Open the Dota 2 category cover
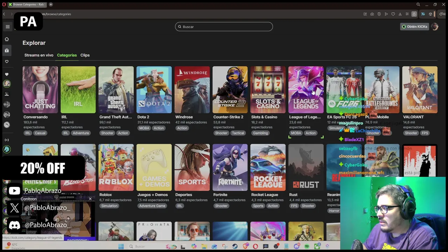 point(154,90)
